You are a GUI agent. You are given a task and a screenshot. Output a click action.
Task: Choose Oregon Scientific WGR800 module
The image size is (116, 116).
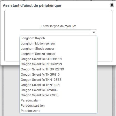point(58,95)
